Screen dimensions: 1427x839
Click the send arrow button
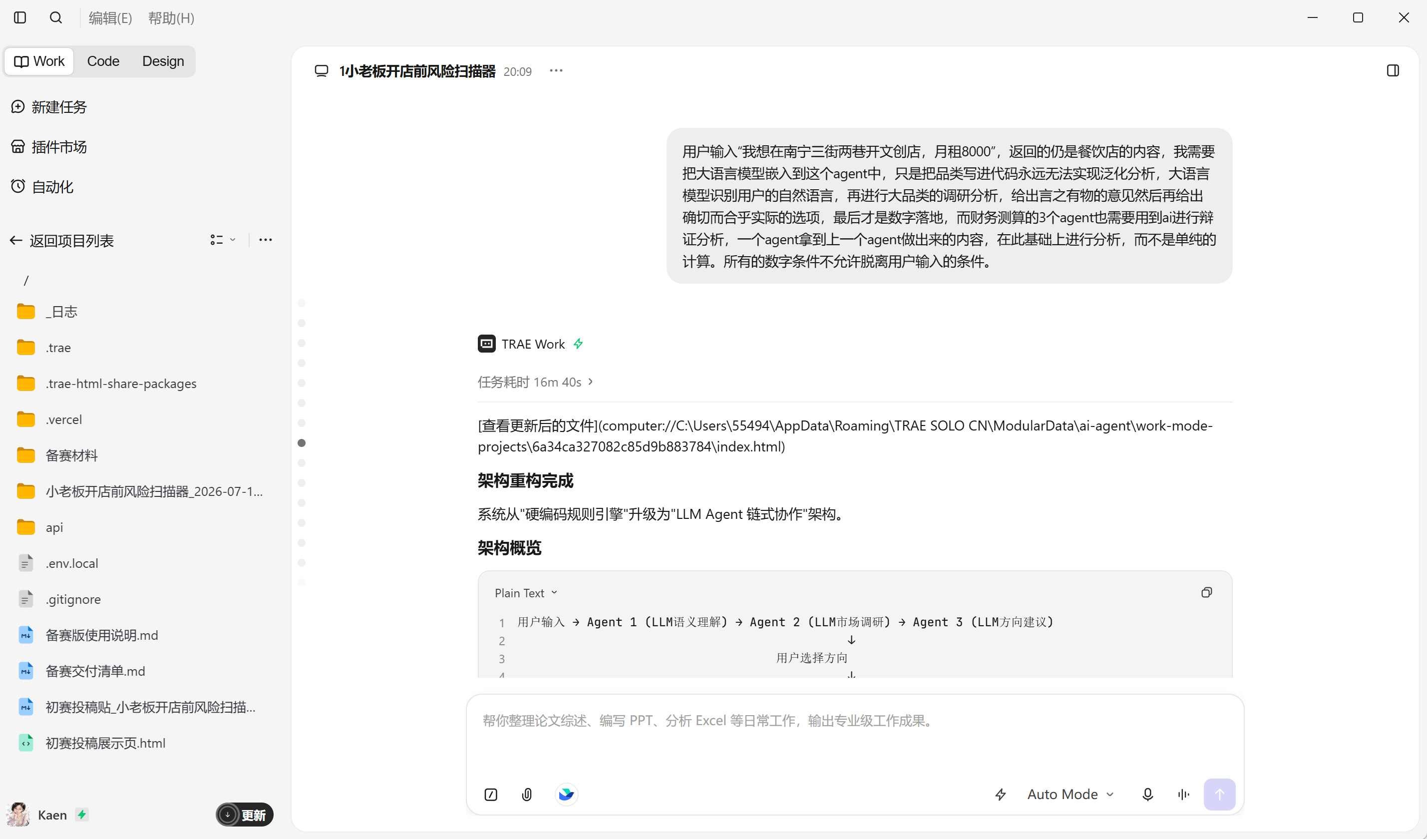click(1219, 794)
